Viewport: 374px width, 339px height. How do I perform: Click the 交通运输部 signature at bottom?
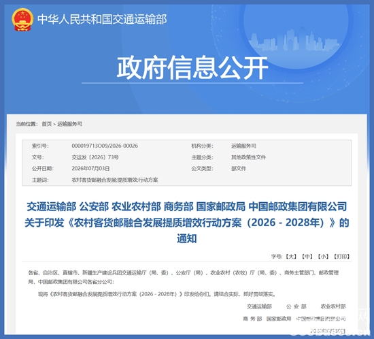pyautogui.click(x=259, y=306)
